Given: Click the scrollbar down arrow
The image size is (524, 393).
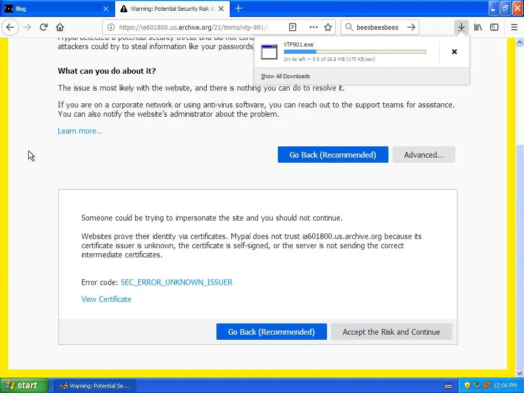Looking at the screenshot, I should click(x=519, y=373).
